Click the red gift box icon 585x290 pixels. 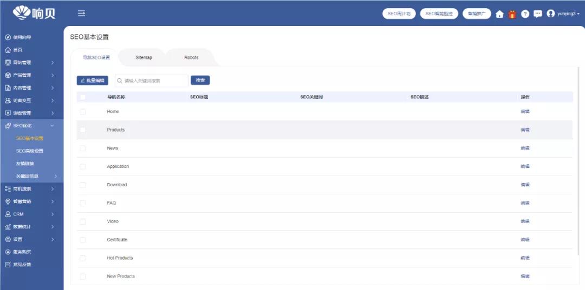[x=512, y=14]
